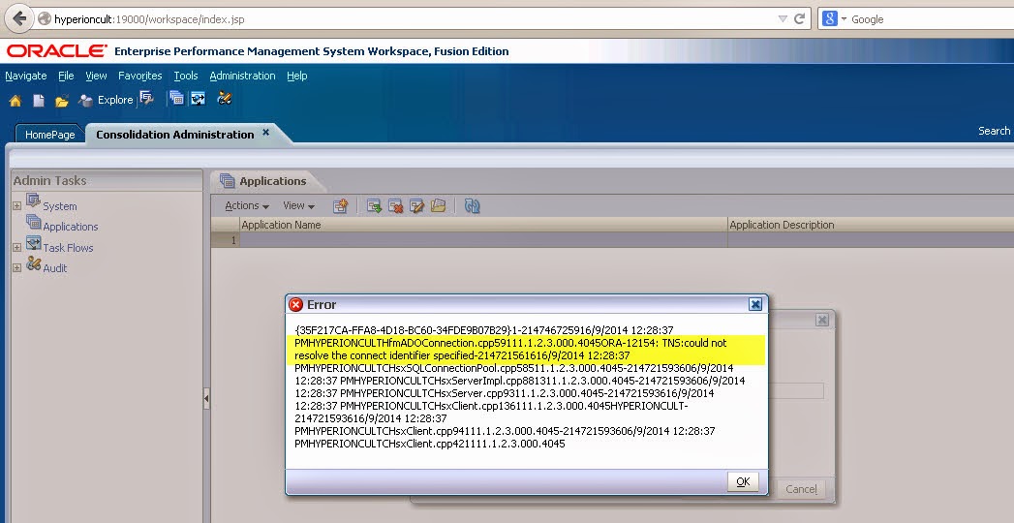This screenshot has width=1014, height=523.
Task: Select Task Flows label in tree
Action: click(x=68, y=248)
